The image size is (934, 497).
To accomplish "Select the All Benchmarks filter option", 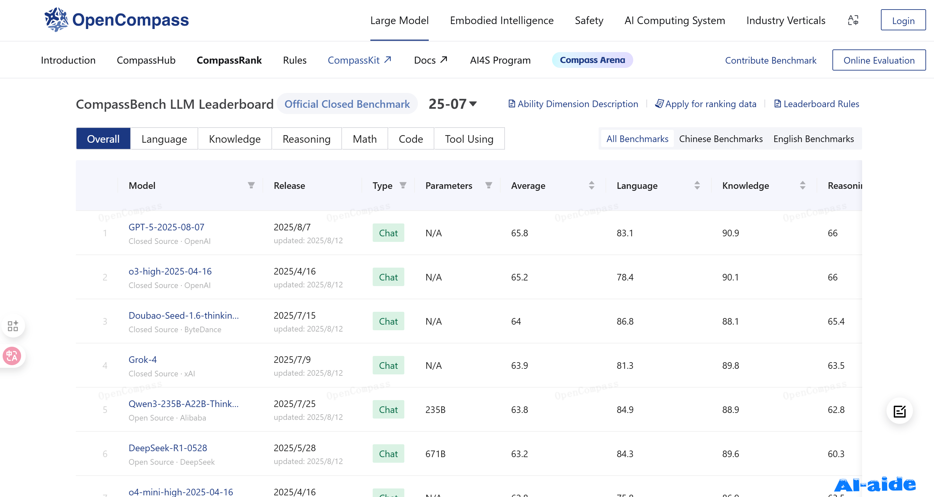I will [x=637, y=139].
